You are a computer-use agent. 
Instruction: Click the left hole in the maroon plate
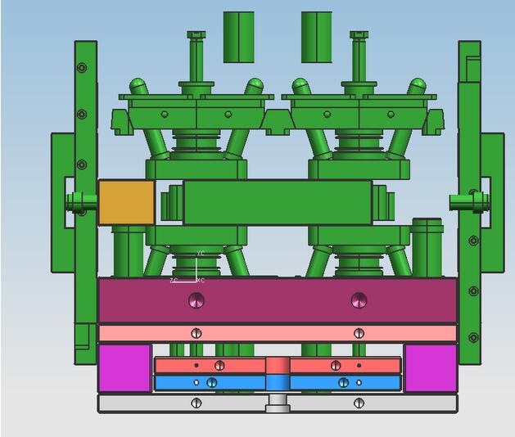[x=197, y=300]
